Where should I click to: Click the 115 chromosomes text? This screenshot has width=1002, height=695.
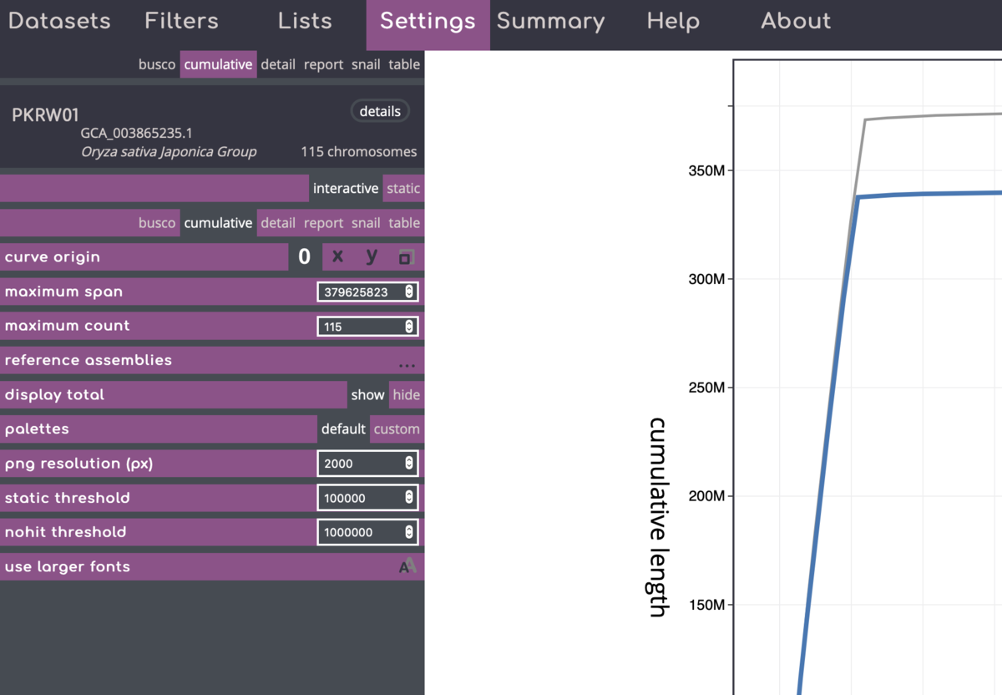pyautogui.click(x=359, y=152)
